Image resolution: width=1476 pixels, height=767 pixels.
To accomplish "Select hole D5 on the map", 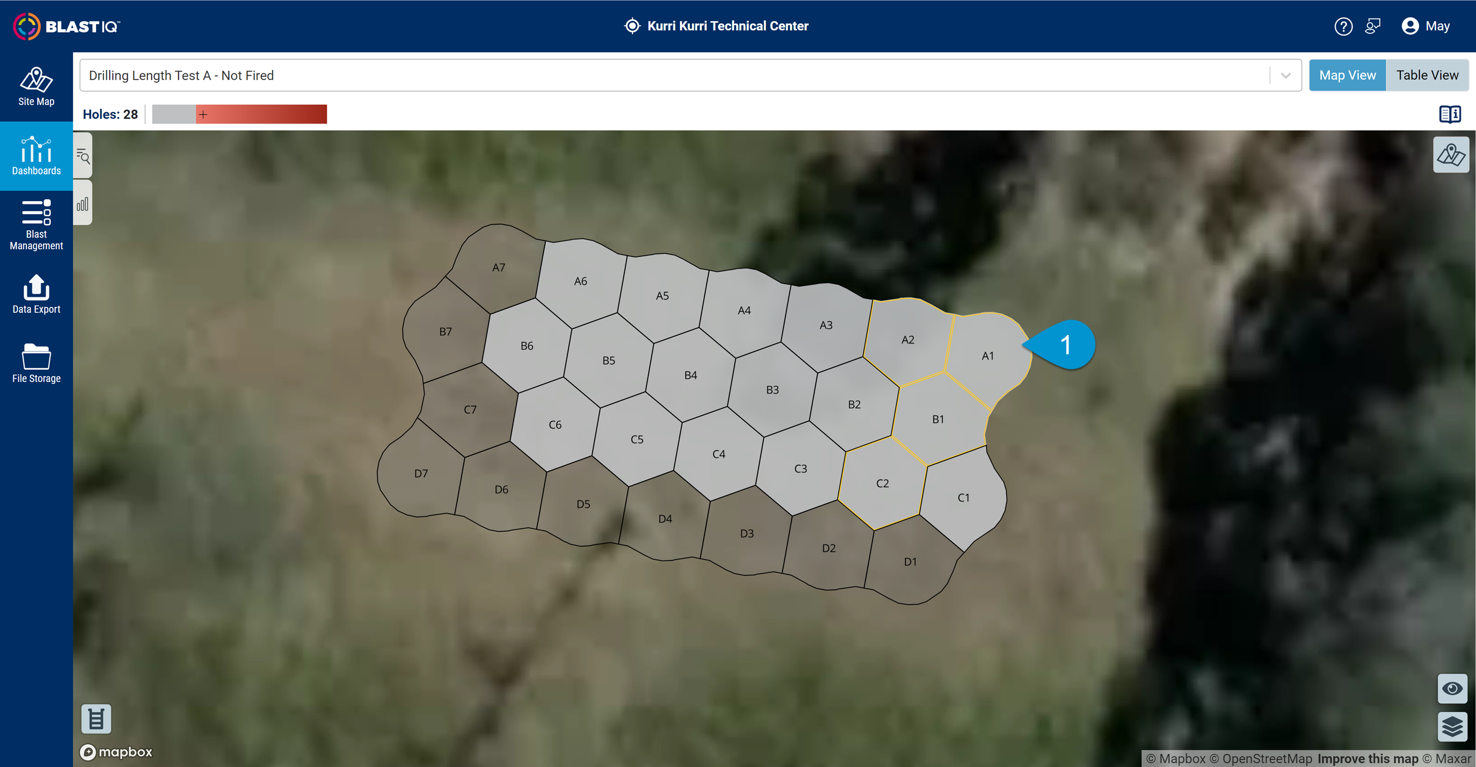I will click(x=583, y=504).
